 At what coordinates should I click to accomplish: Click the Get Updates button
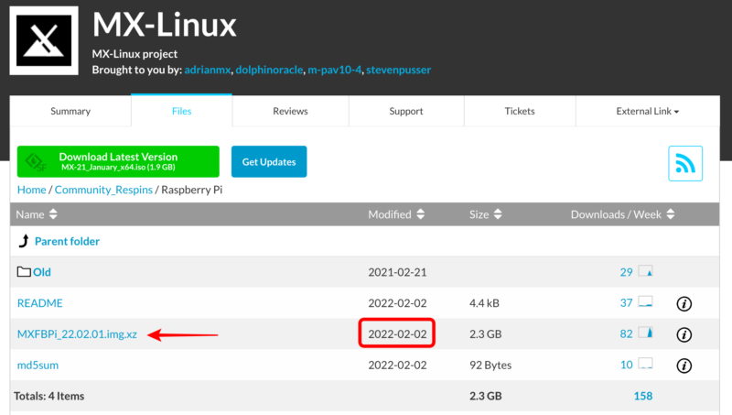(269, 162)
